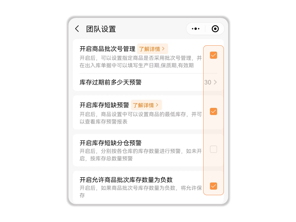Tap the 开启商品批次号管理 label
296x222 pixels.
coord(107,49)
